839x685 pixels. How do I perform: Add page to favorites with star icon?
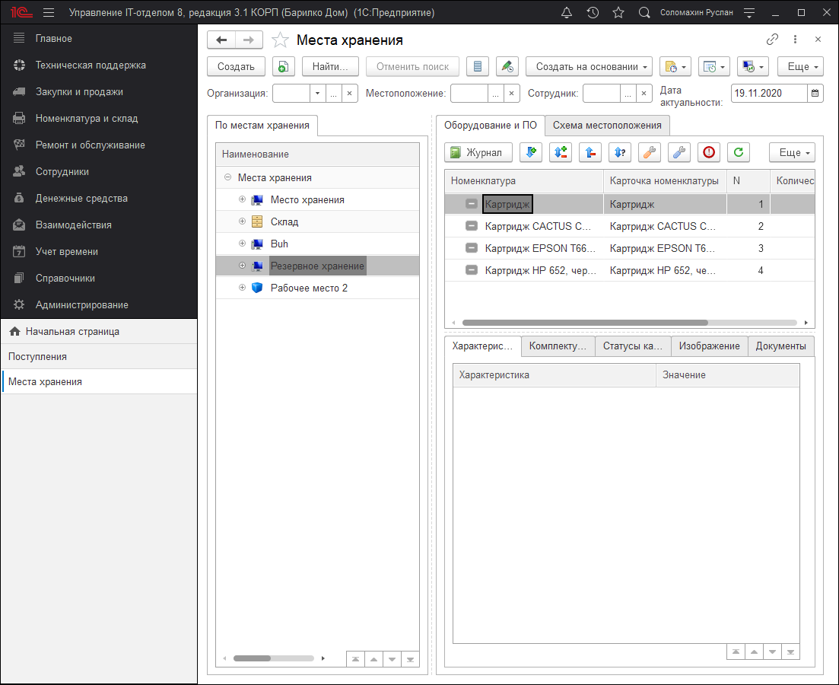click(281, 40)
